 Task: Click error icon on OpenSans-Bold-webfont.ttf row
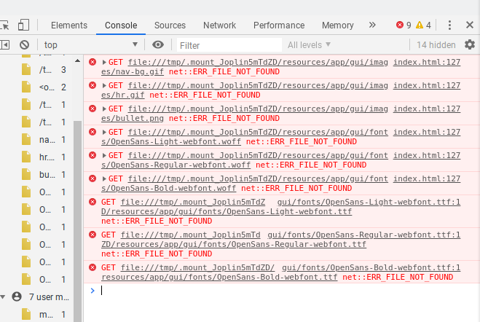(93, 267)
